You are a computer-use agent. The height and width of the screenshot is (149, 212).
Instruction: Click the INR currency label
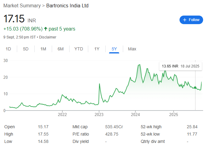coord(32,21)
